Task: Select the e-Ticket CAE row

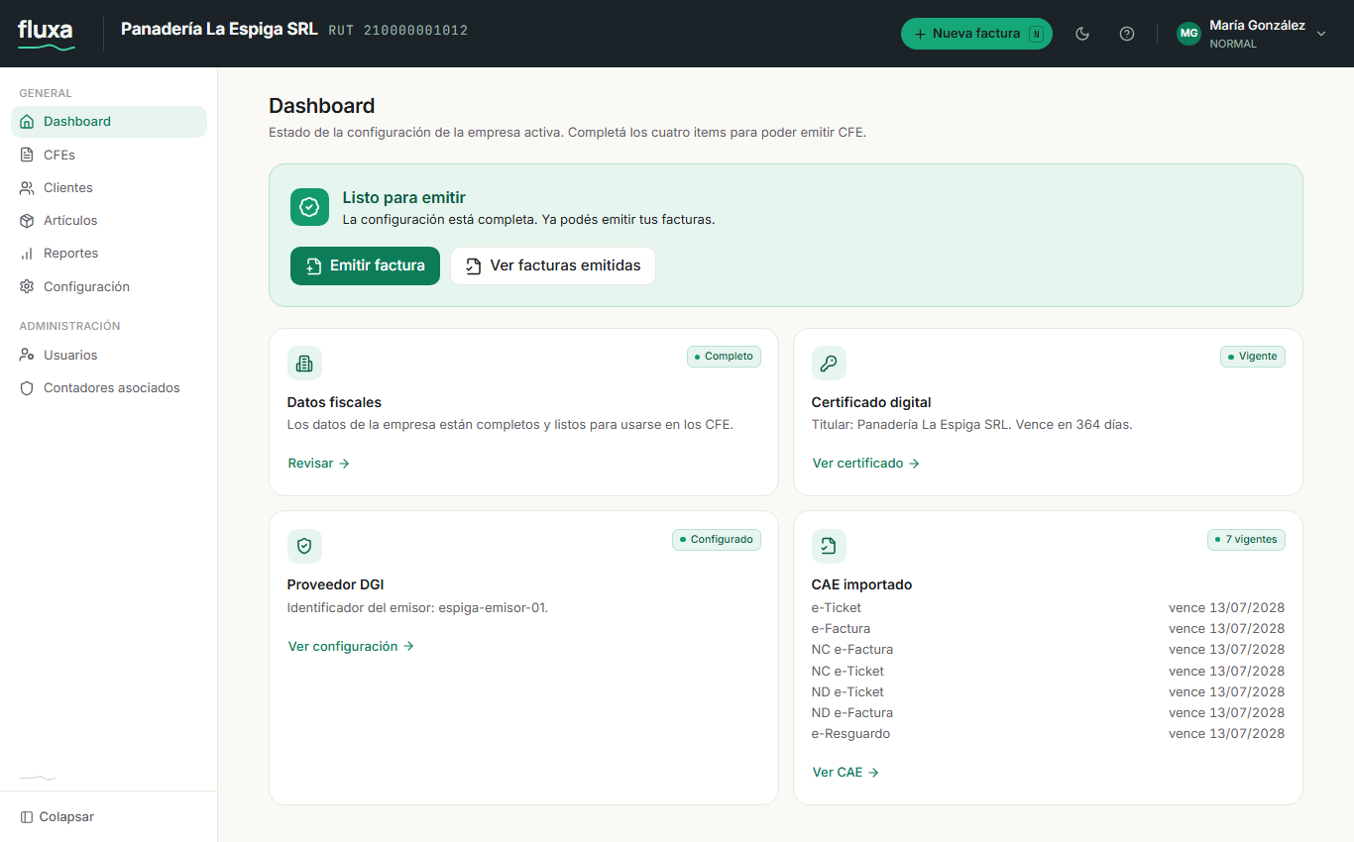Action: pos(1048,608)
